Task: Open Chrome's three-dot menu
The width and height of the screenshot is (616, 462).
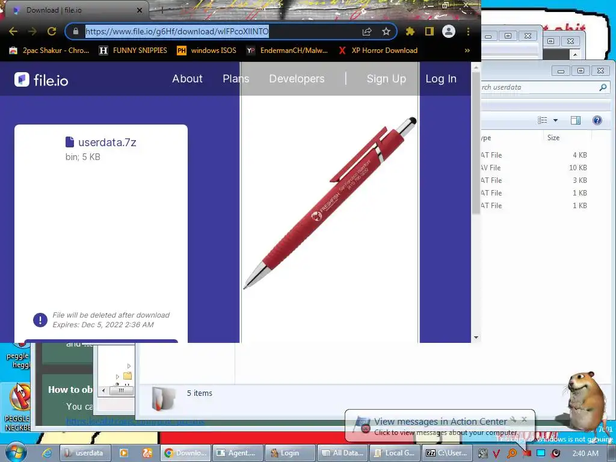Action: click(x=468, y=31)
